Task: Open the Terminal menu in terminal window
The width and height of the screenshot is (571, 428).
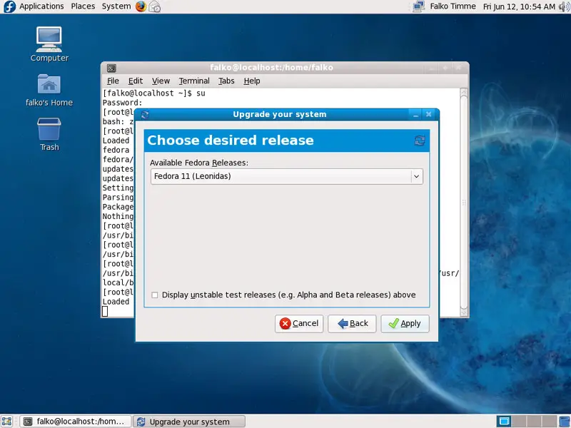Action: point(194,81)
